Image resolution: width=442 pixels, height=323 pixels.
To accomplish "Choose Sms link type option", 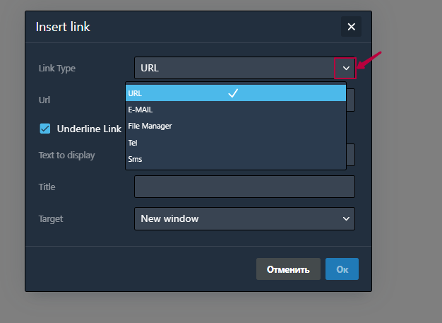I will click(x=135, y=159).
